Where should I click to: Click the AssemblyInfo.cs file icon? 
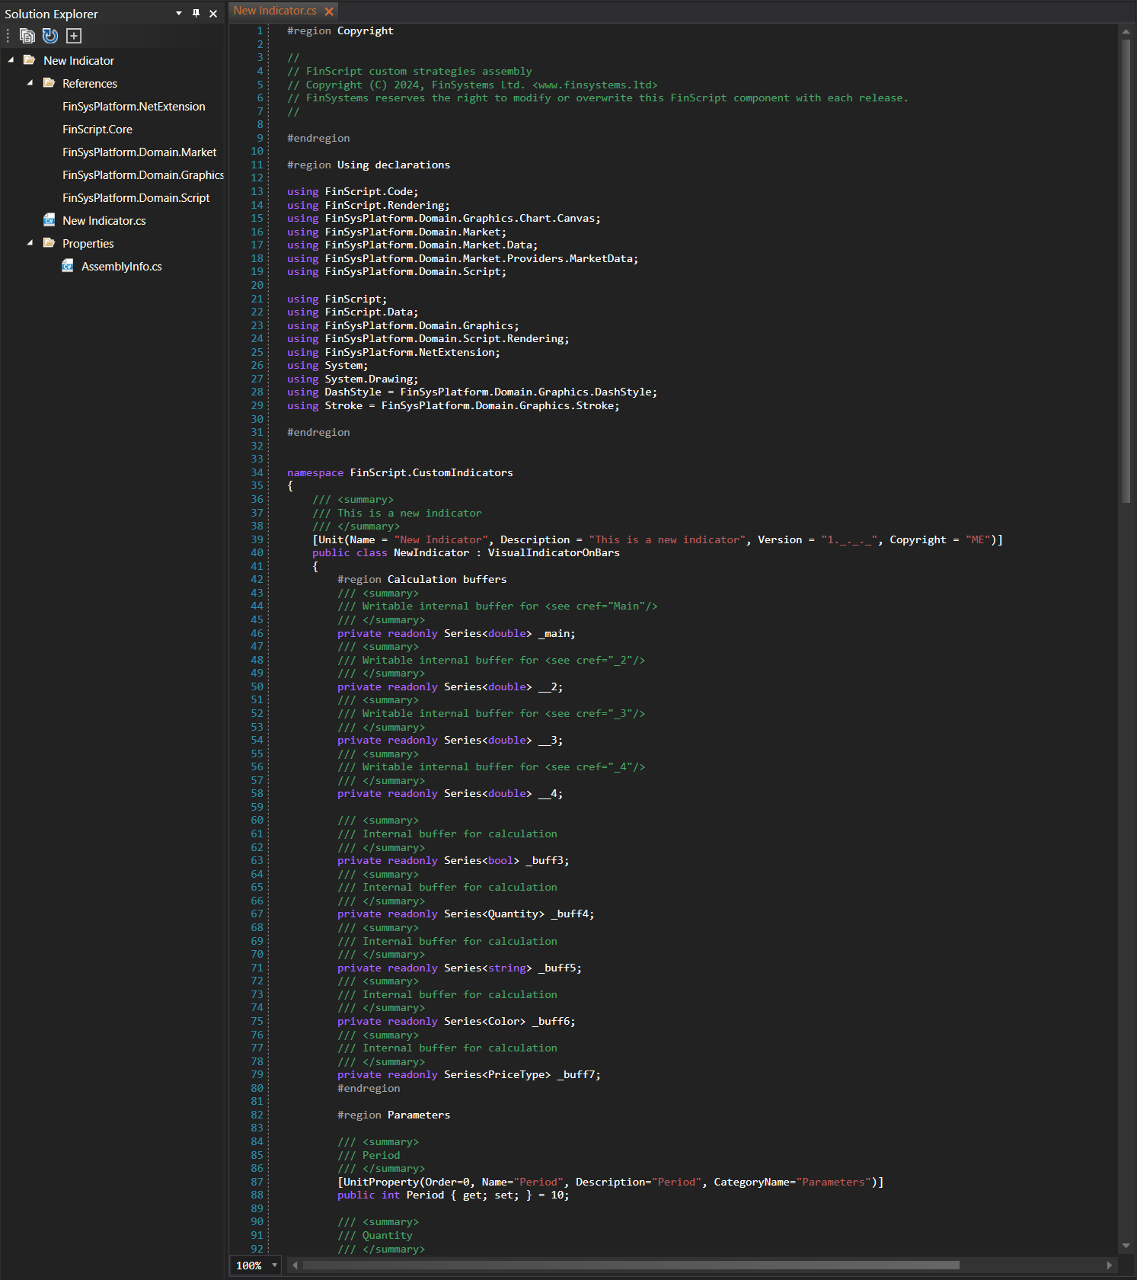click(68, 267)
